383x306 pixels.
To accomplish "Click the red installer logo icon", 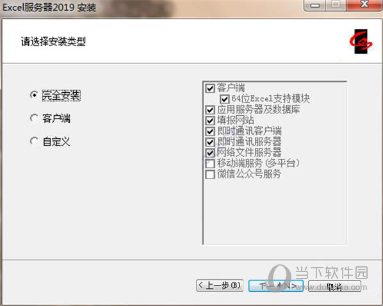I will 361,42.
